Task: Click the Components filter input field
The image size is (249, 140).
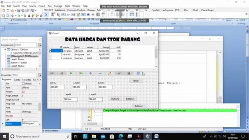Action: click(26, 45)
